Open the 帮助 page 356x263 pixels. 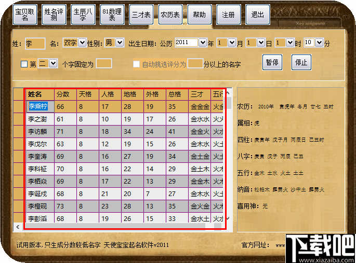200,15
